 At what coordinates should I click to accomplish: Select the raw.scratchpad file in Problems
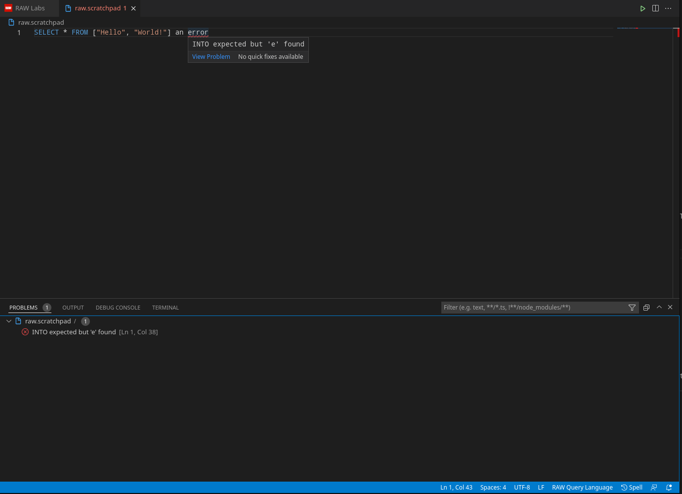click(x=48, y=321)
